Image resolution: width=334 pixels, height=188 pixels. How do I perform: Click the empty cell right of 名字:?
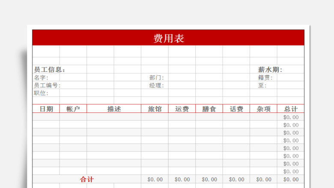73,77
